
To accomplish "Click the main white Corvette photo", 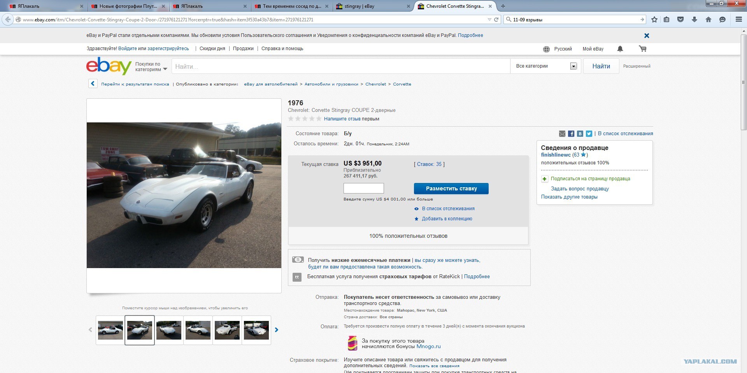I will coord(184,195).
